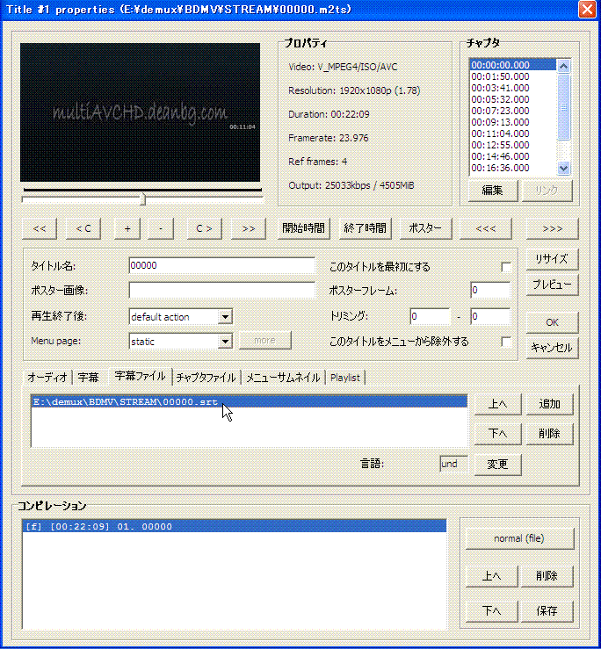
Task: Click the chapter list scrollbar up arrow
Action: coord(564,66)
